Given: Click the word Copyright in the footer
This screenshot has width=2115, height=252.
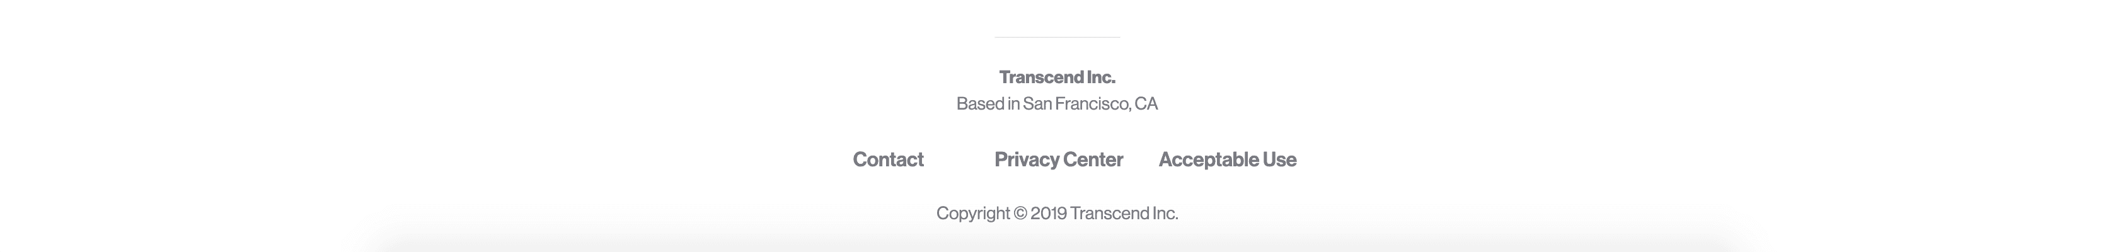Looking at the screenshot, I should 973,214.
